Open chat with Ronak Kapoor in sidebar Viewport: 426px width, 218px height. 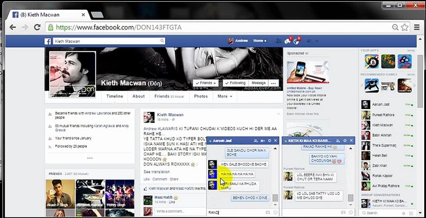(387, 176)
